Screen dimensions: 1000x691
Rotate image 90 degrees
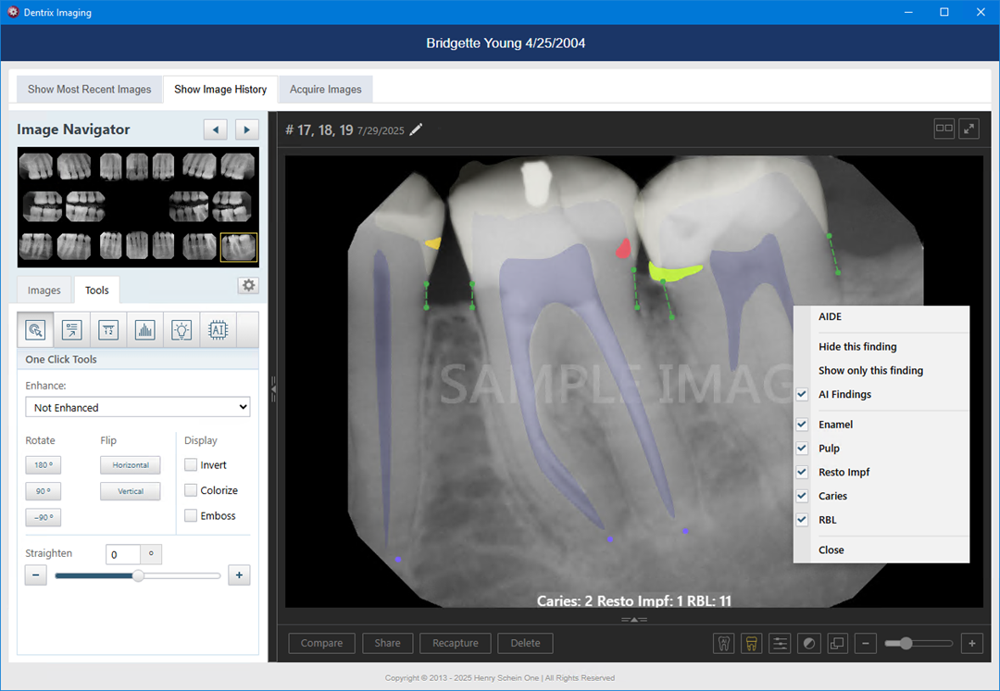(44, 491)
